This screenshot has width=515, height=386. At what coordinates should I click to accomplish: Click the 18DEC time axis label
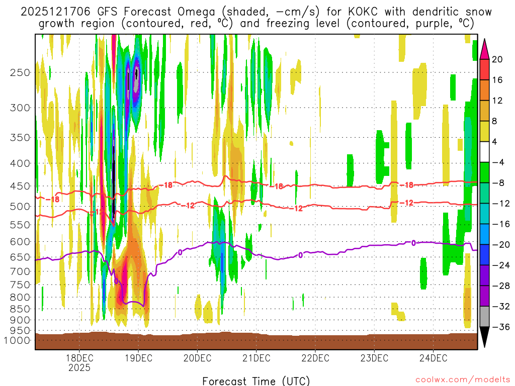[79, 358]
